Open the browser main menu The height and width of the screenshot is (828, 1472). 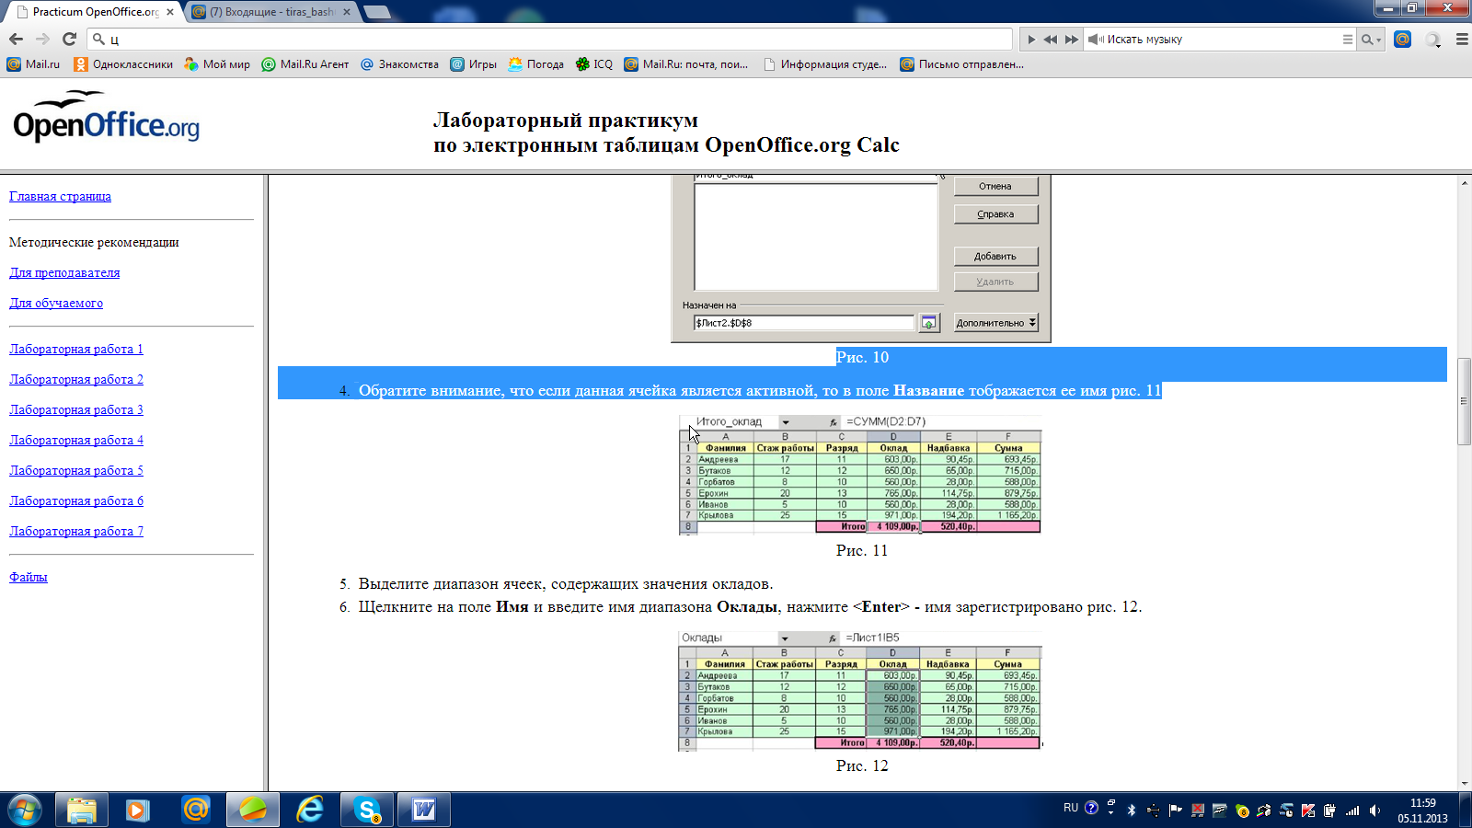[x=1462, y=40]
